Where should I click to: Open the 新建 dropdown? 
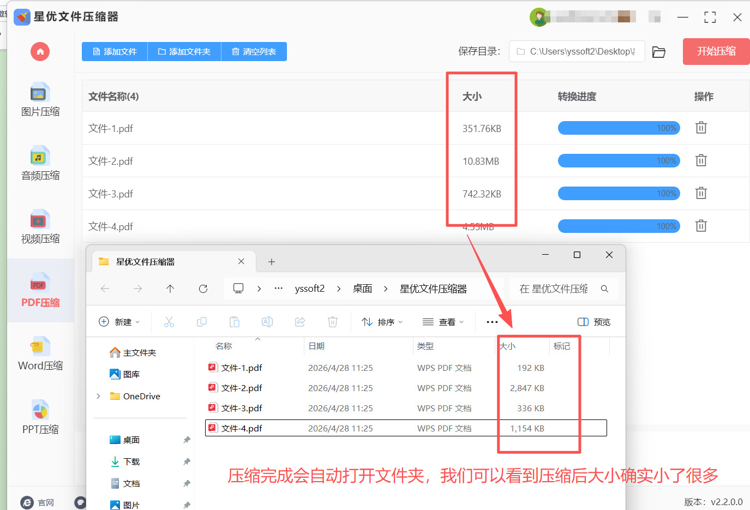coord(119,322)
